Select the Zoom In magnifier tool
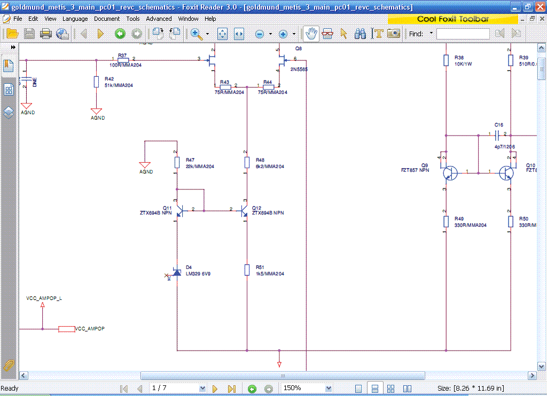 coord(197,34)
